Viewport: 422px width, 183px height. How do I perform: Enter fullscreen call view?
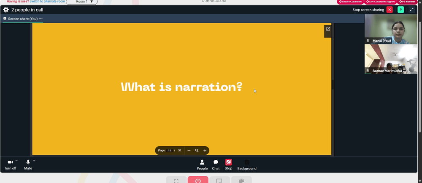coord(411,10)
